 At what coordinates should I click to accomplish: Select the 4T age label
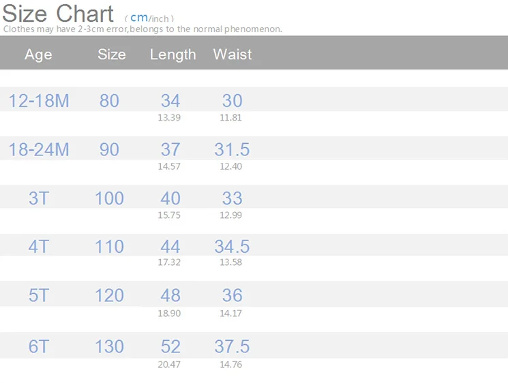tap(39, 247)
